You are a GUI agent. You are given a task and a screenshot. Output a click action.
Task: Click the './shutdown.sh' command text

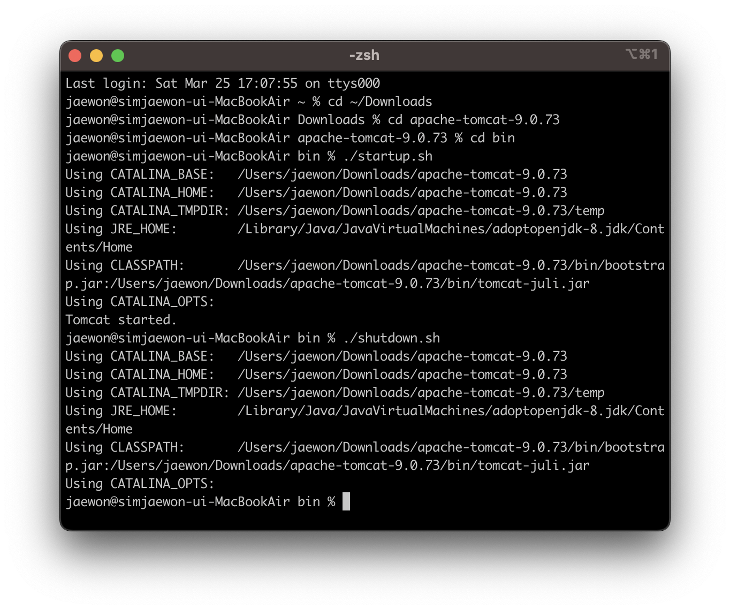tap(391, 338)
